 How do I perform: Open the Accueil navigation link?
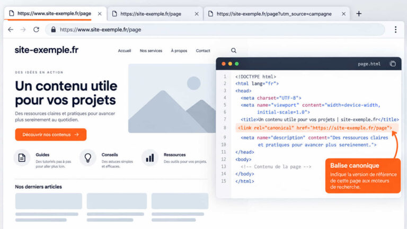[x=125, y=51]
